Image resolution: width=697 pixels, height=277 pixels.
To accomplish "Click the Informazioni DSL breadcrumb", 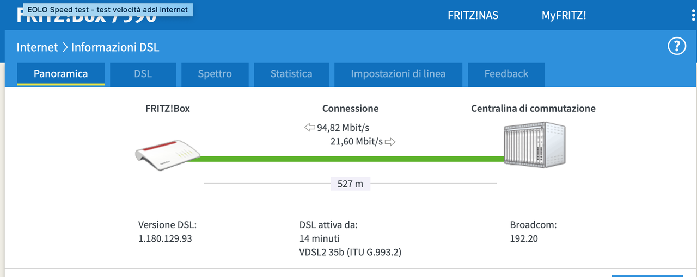I will coord(115,47).
